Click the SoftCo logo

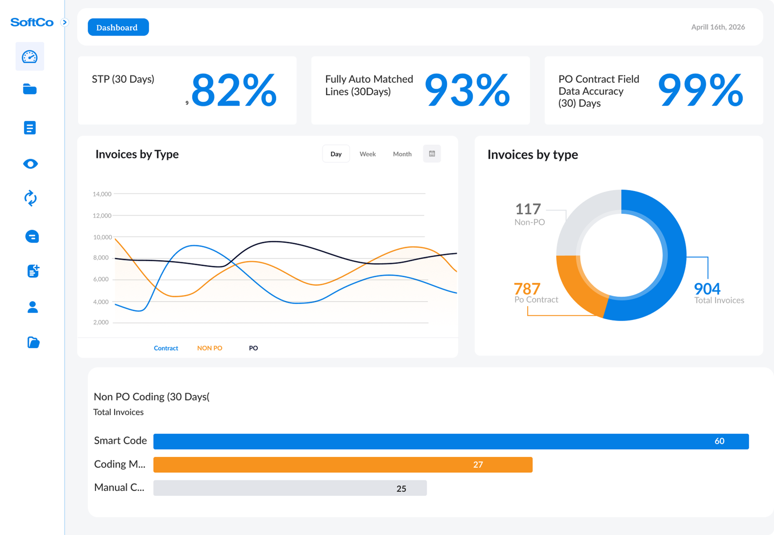point(32,22)
